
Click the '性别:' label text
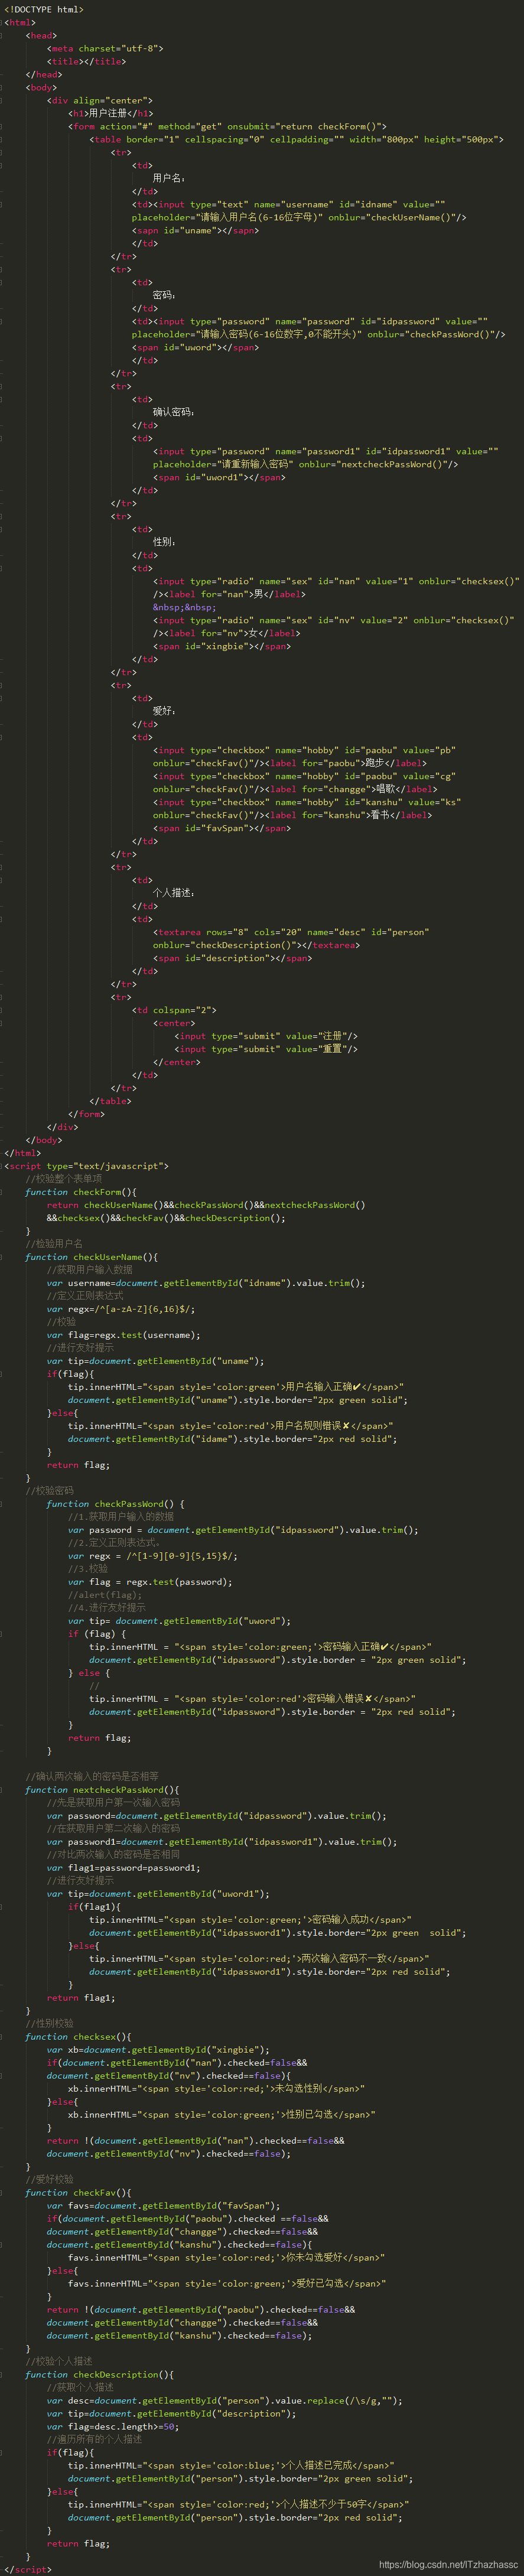pyautogui.click(x=164, y=543)
